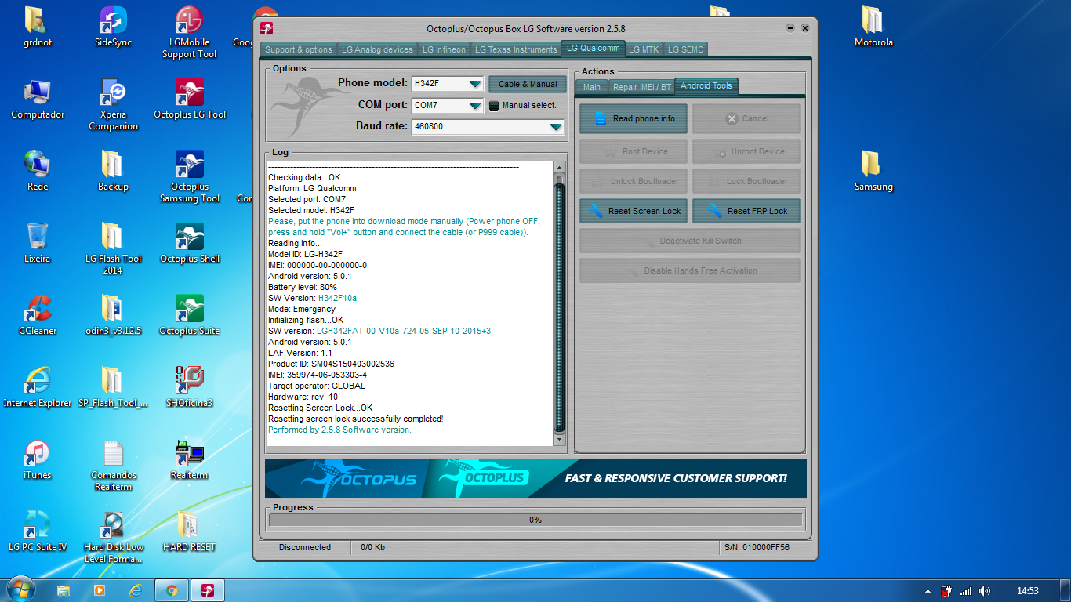Viewport: 1071px width, 602px height.
Task: Show hidden tray icons arrow
Action: [x=928, y=591]
